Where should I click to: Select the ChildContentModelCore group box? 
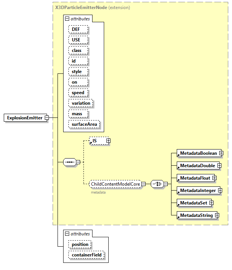click(x=115, y=184)
